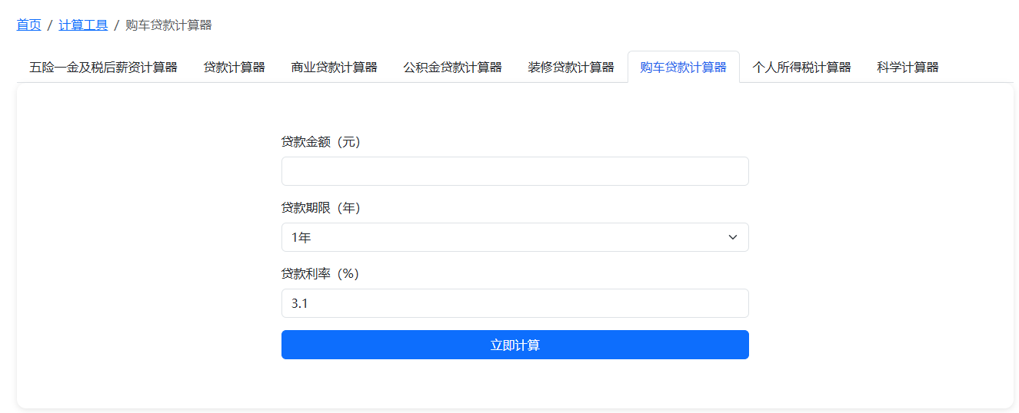
Task: Switch to 公积金贷款计算器 tab
Action: [x=453, y=67]
